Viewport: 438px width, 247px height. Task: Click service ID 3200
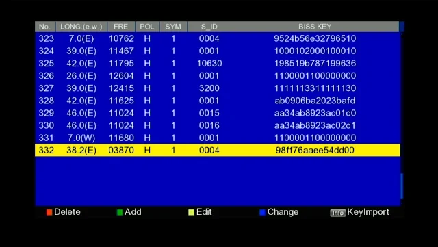209,88
